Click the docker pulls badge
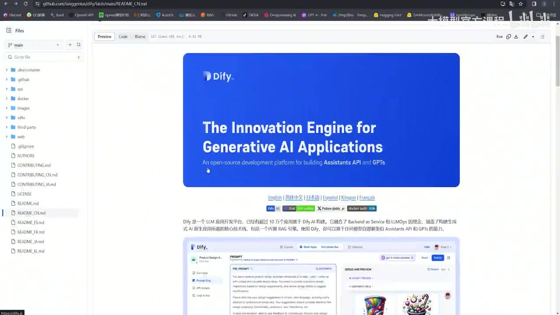 (x=362, y=209)
